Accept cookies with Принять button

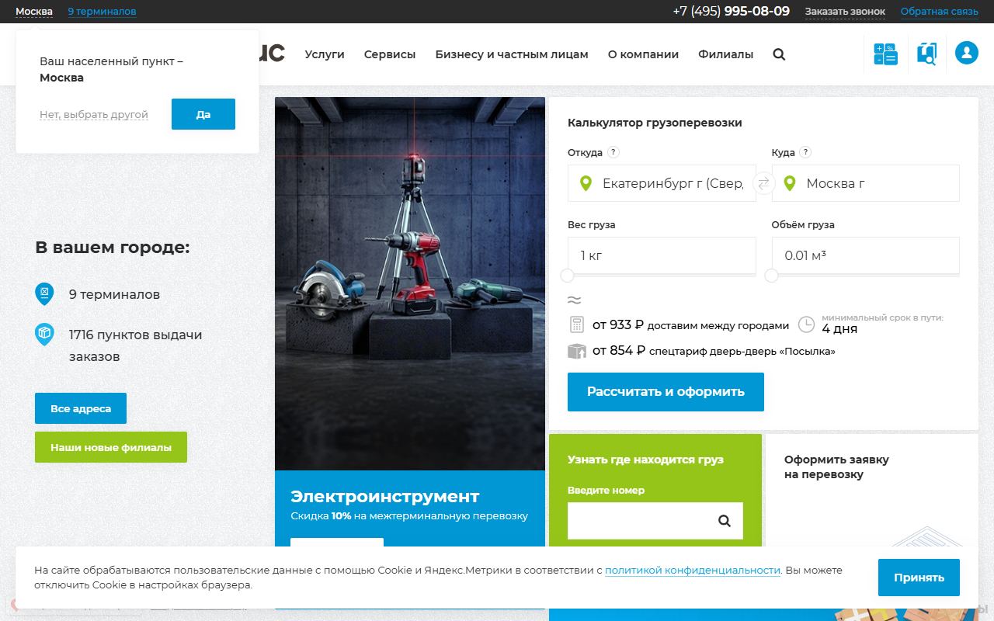(919, 578)
